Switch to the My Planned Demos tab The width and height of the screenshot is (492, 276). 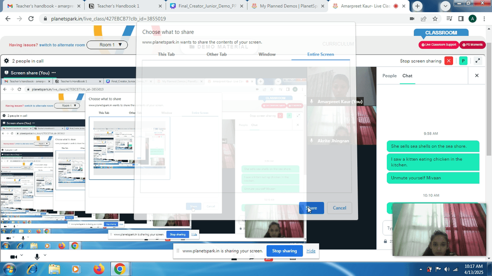[x=287, y=6]
